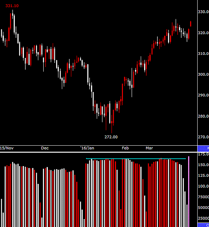Click the 320.0 price axis label
The height and width of the screenshot is (227, 209).
click(203, 33)
